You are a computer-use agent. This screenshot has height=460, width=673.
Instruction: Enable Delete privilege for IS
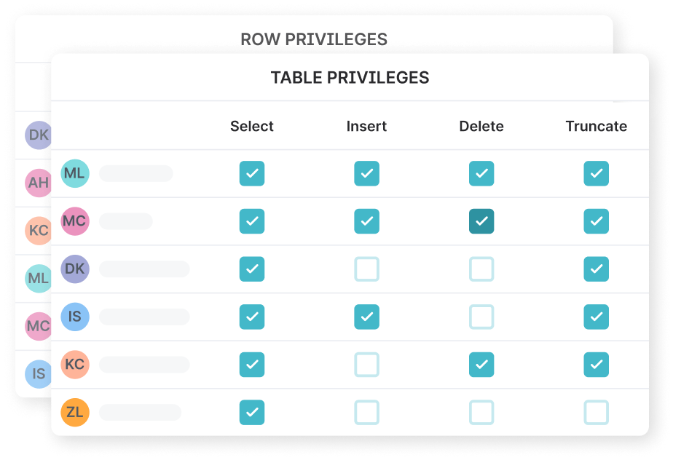481,317
